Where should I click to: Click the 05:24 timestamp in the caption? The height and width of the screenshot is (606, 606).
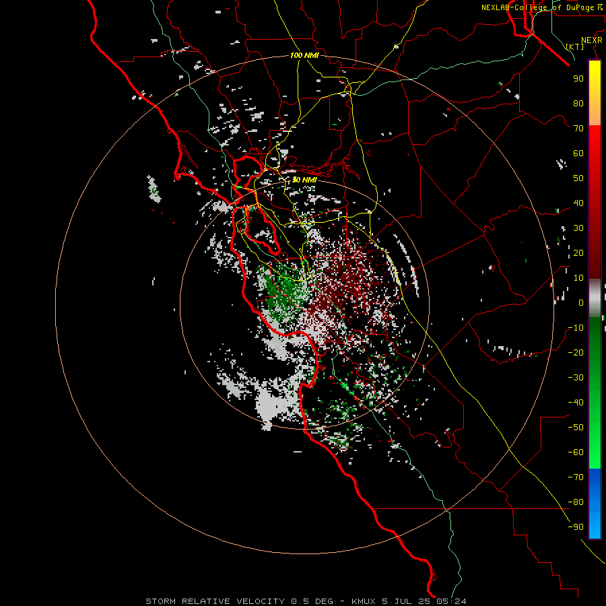451,601
